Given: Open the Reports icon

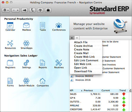Looking at the screenshot, I should click(43, 63).
